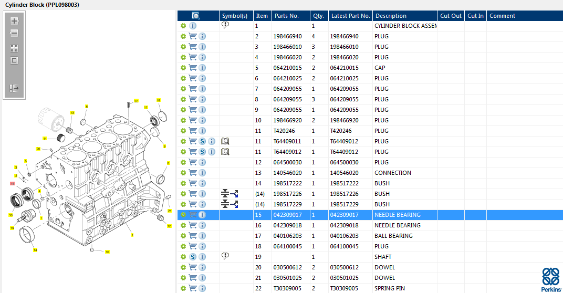Click callout 14 label in the diagram
The image size is (563, 293).
(35, 250)
